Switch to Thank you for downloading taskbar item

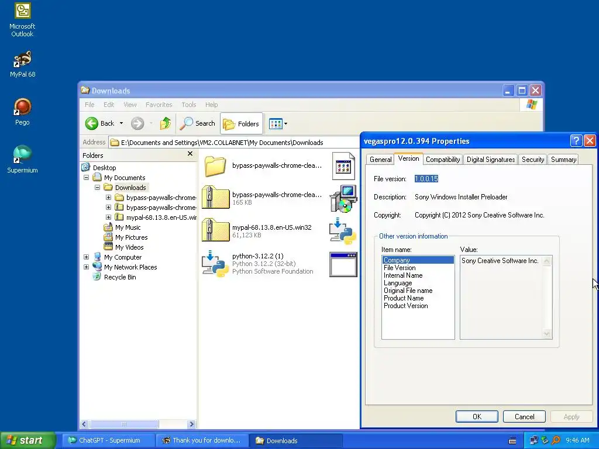click(202, 440)
